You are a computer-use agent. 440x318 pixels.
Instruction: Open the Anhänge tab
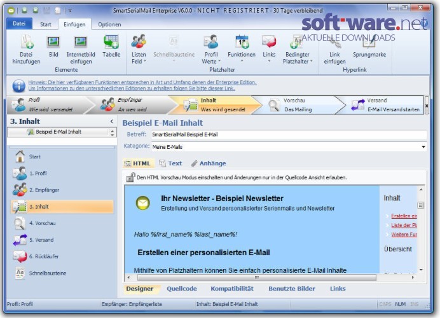point(209,163)
